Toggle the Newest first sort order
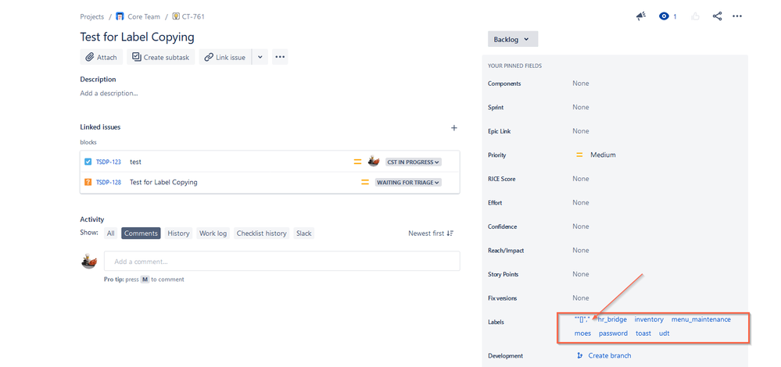 point(431,233)
